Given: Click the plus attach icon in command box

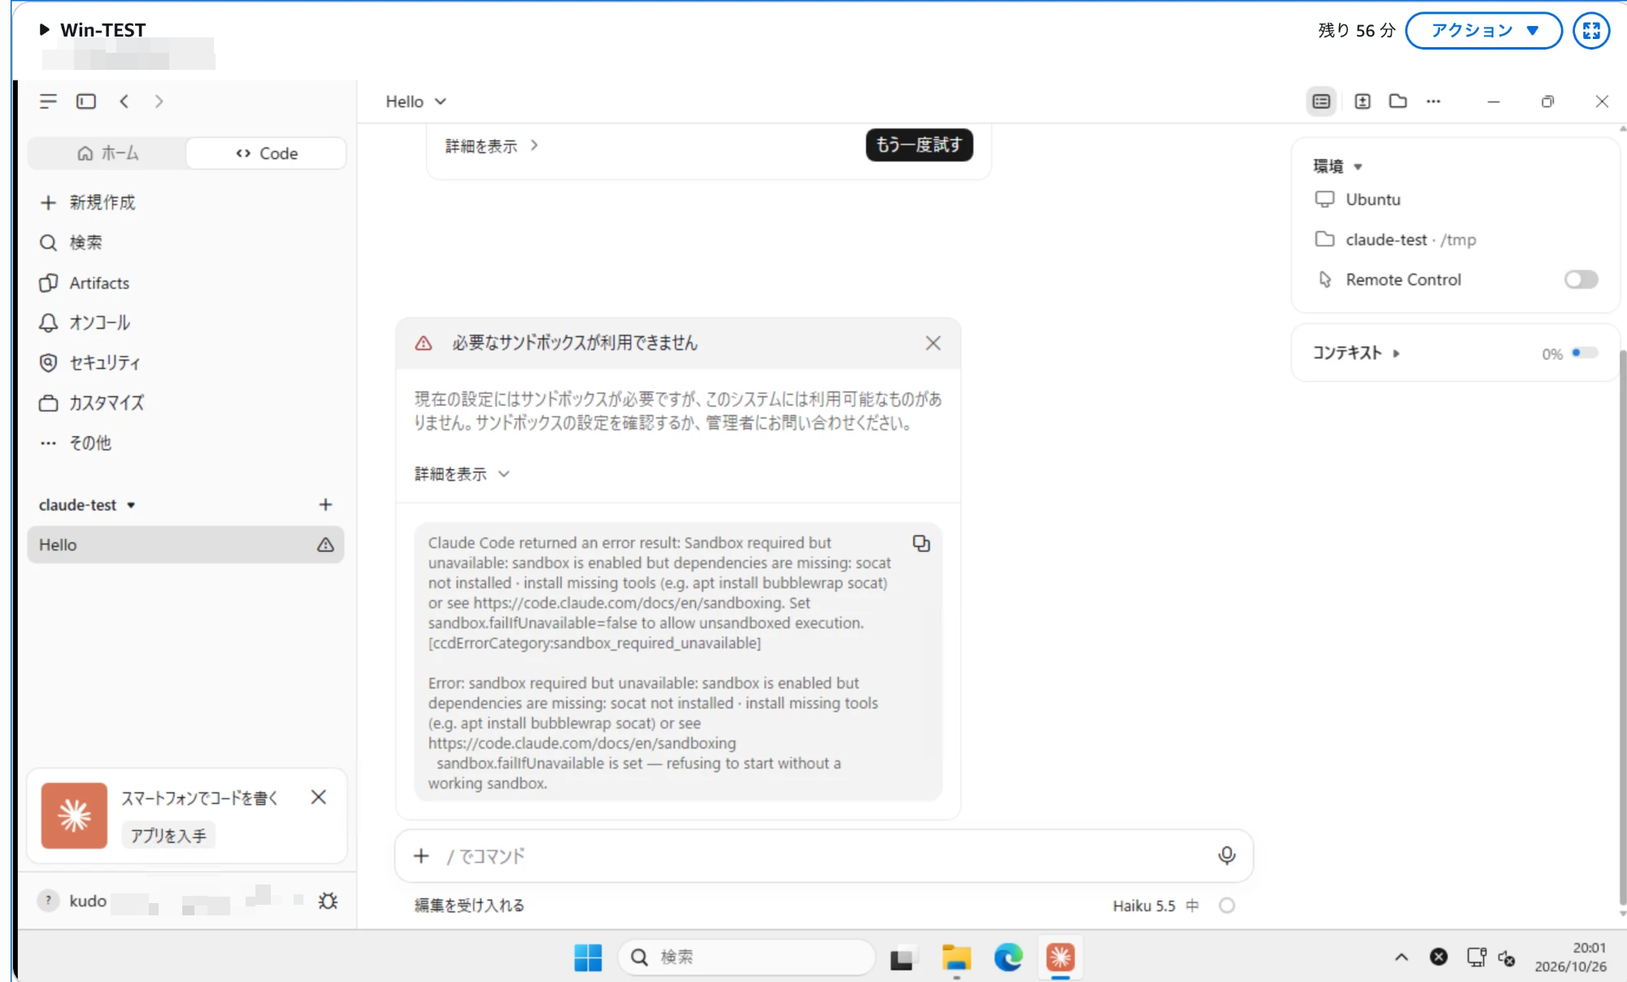Looking at the screenshot, I should click(x=421, y=855).
